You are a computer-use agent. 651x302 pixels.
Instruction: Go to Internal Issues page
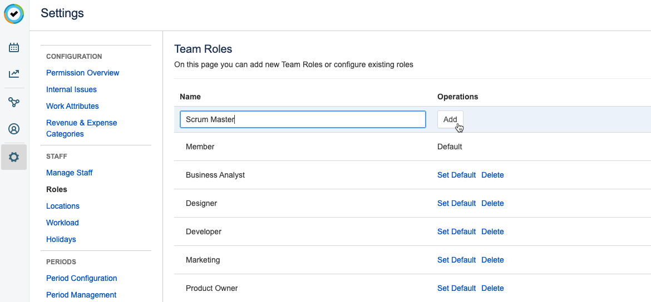(x=71, y=89)
